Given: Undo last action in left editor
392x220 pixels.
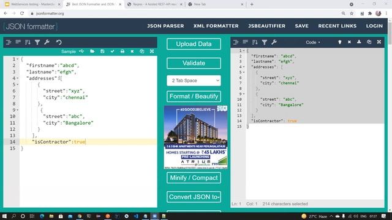Looking at the screenshot, I should (59, 42).
